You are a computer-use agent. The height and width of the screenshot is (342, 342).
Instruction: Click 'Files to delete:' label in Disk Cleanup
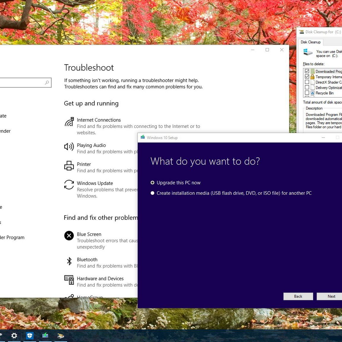[x=313, y=64]
